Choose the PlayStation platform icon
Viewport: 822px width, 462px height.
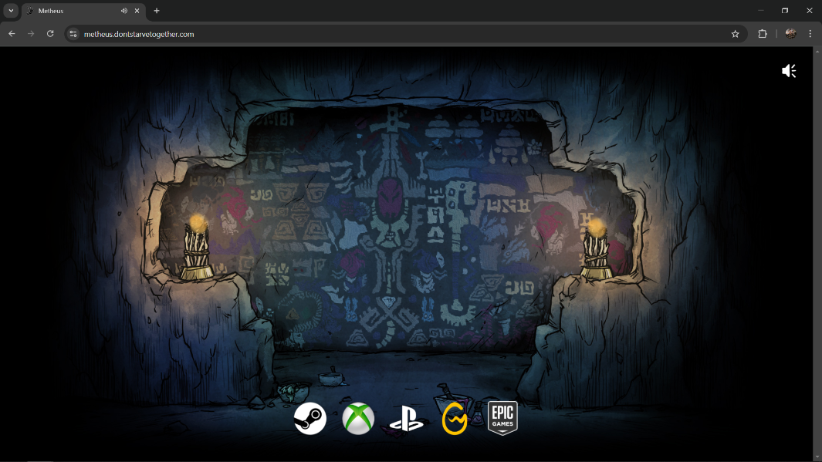pyautogui.click(x=406, y=420)
